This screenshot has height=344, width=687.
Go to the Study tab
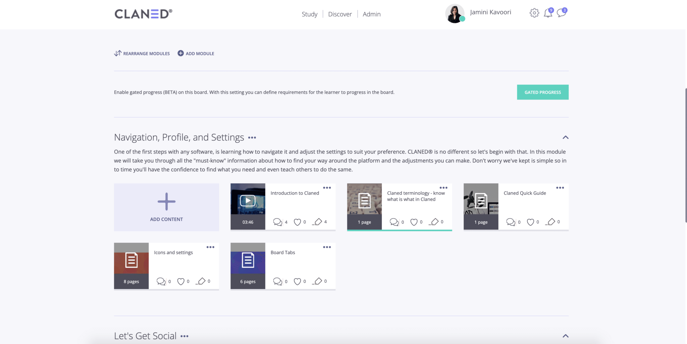point(309,14)
